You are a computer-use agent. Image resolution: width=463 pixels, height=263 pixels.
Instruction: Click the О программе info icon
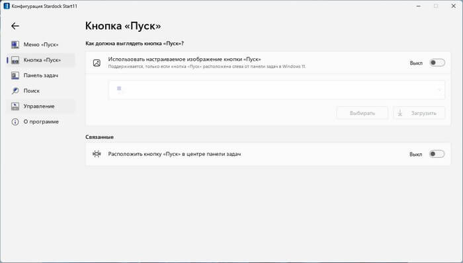tap(15, 122)
